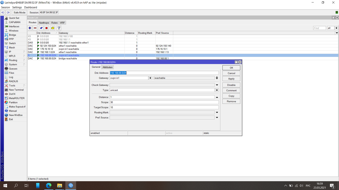The image size is (339, 190).
Task: Click the Remove button in route dialog
Action: click(231, 101)
